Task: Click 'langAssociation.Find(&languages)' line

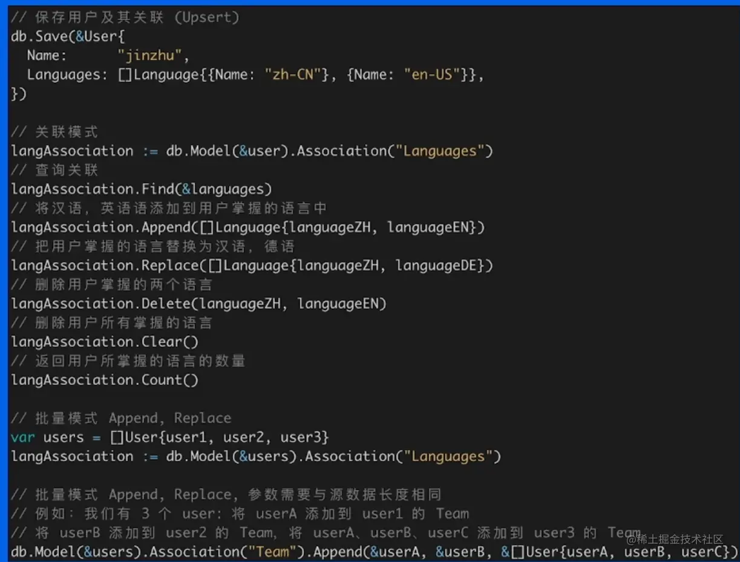Action: [142, 189]
